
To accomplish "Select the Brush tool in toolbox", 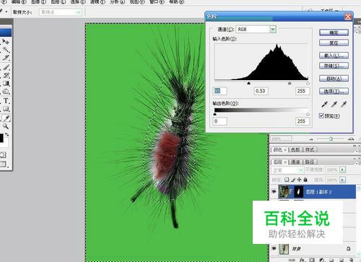I will (6, 67).
